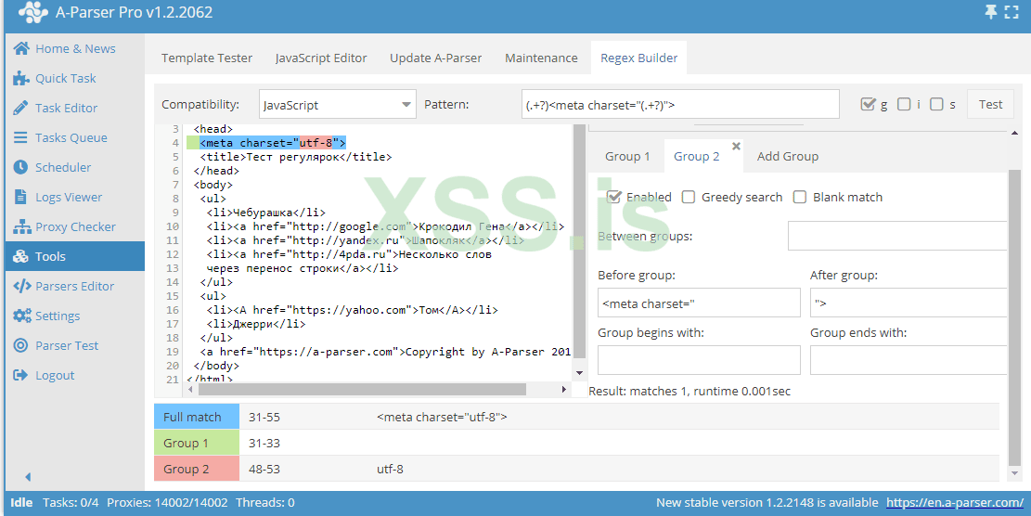
Task: Switch to JavaScript Editor tab
Action: 321,58
